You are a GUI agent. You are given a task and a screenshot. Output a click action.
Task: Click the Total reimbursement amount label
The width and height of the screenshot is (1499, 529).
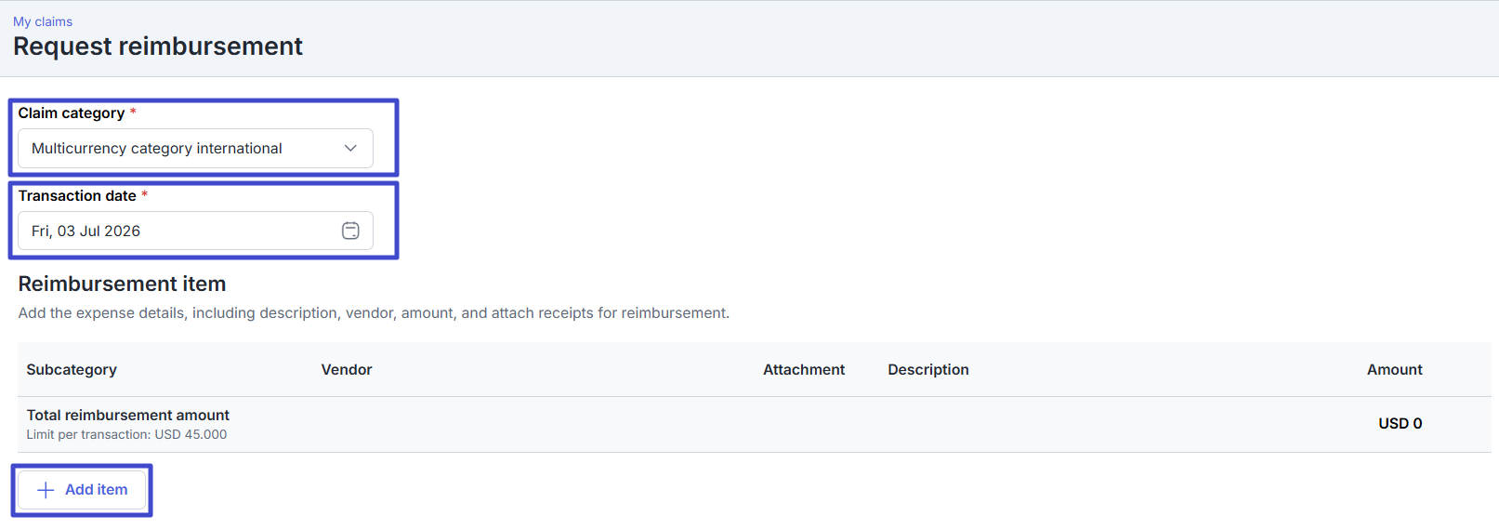(x=128, y=415)
